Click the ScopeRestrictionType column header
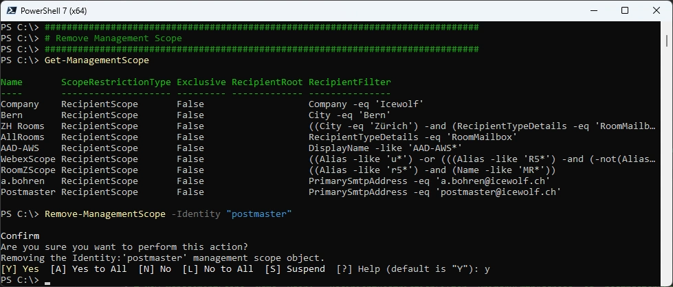 tap(116, 82)
